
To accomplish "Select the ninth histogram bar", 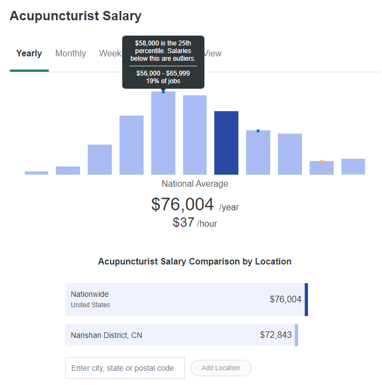I will pos(290,154).
